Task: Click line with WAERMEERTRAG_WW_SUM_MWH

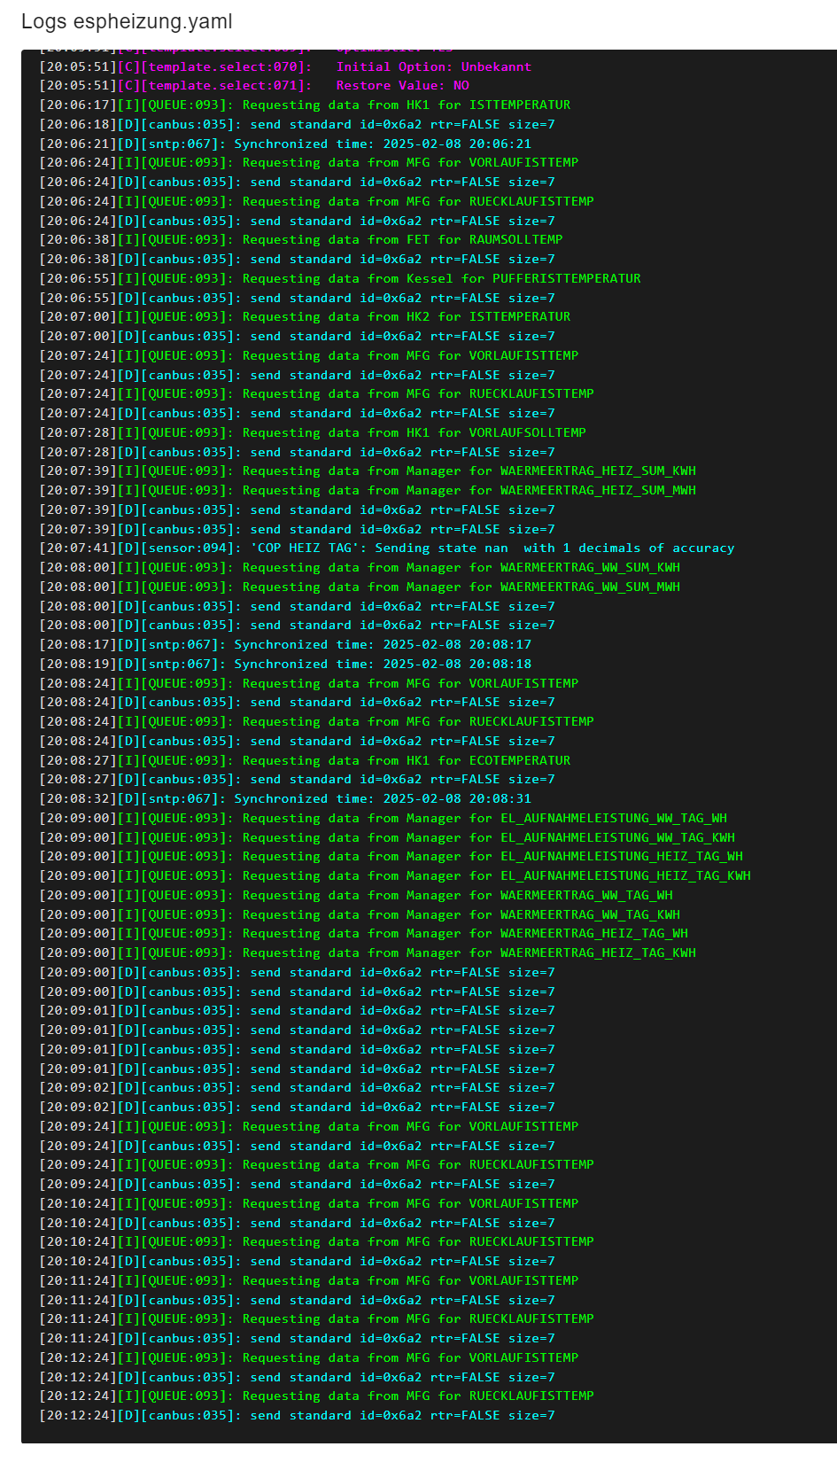Action: (x=360, y=587)
